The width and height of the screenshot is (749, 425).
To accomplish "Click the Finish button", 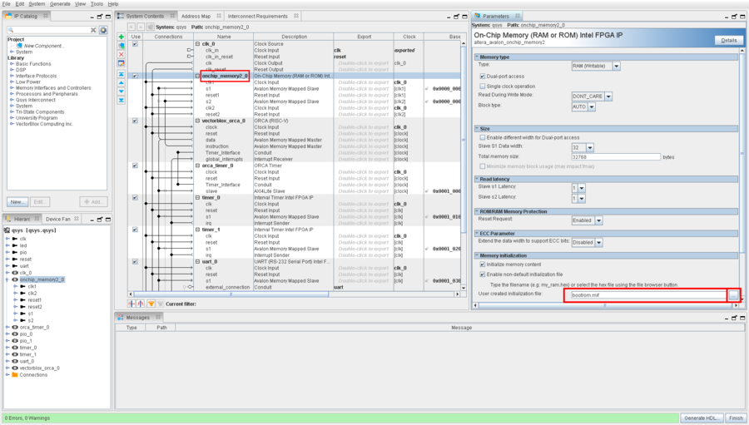I will (x=737, y=418).
